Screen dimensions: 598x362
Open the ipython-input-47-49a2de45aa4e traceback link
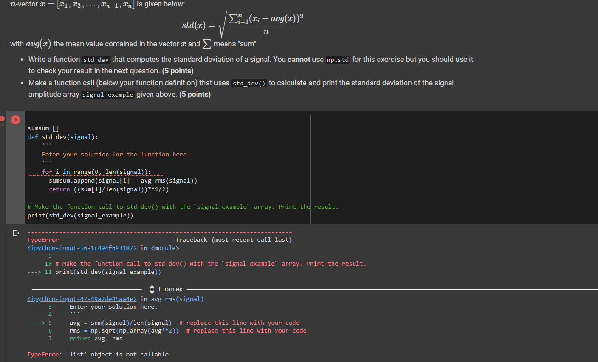coord(81,299)
